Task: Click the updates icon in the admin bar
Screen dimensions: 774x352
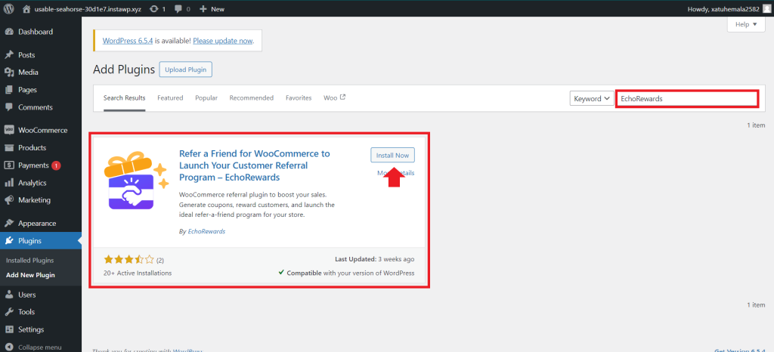Action: pos(154,9)
